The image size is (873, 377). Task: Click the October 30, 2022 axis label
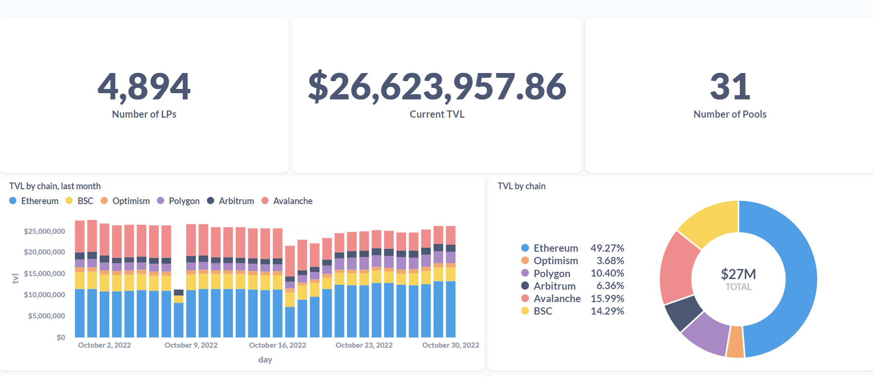click(x=450, y=345)
